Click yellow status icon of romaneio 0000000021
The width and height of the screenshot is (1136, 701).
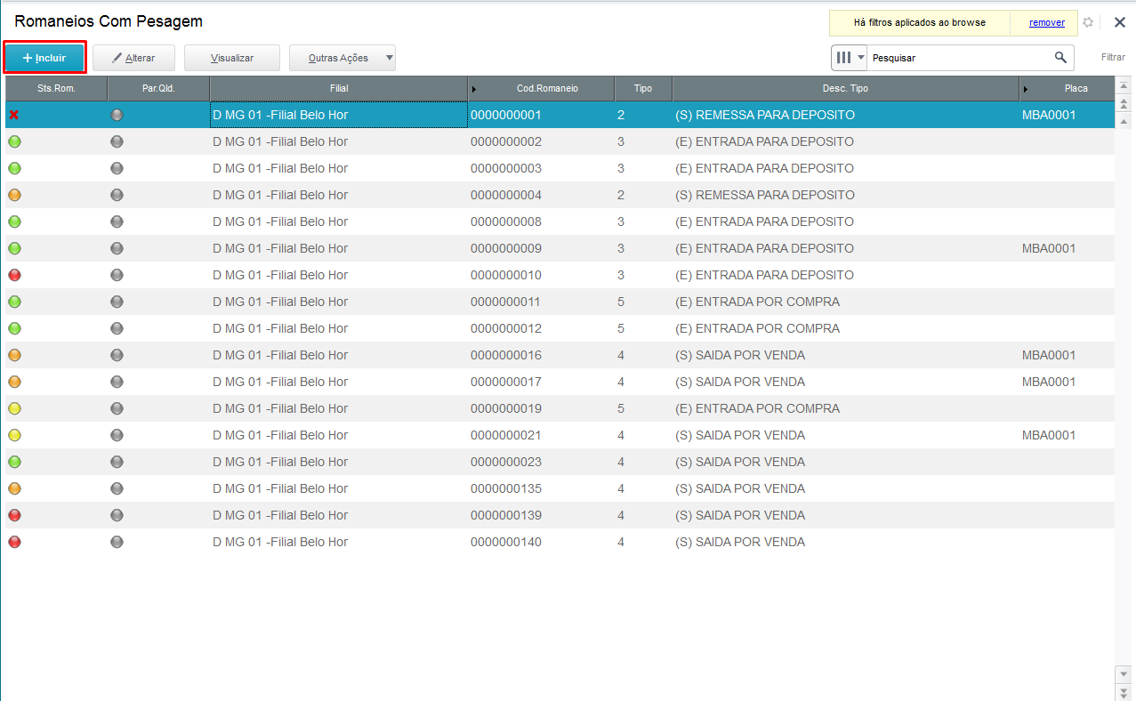(14, 435)
